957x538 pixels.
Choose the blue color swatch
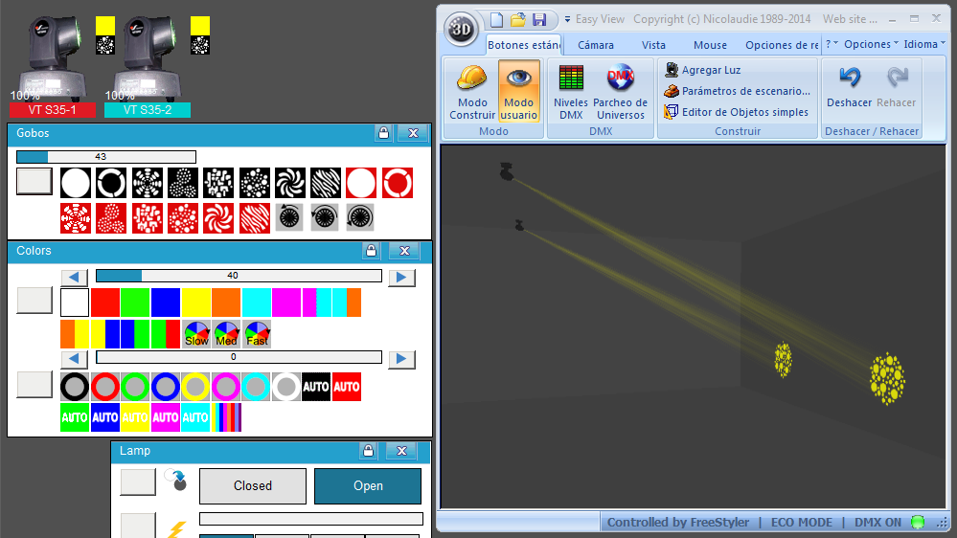point(166,303)
